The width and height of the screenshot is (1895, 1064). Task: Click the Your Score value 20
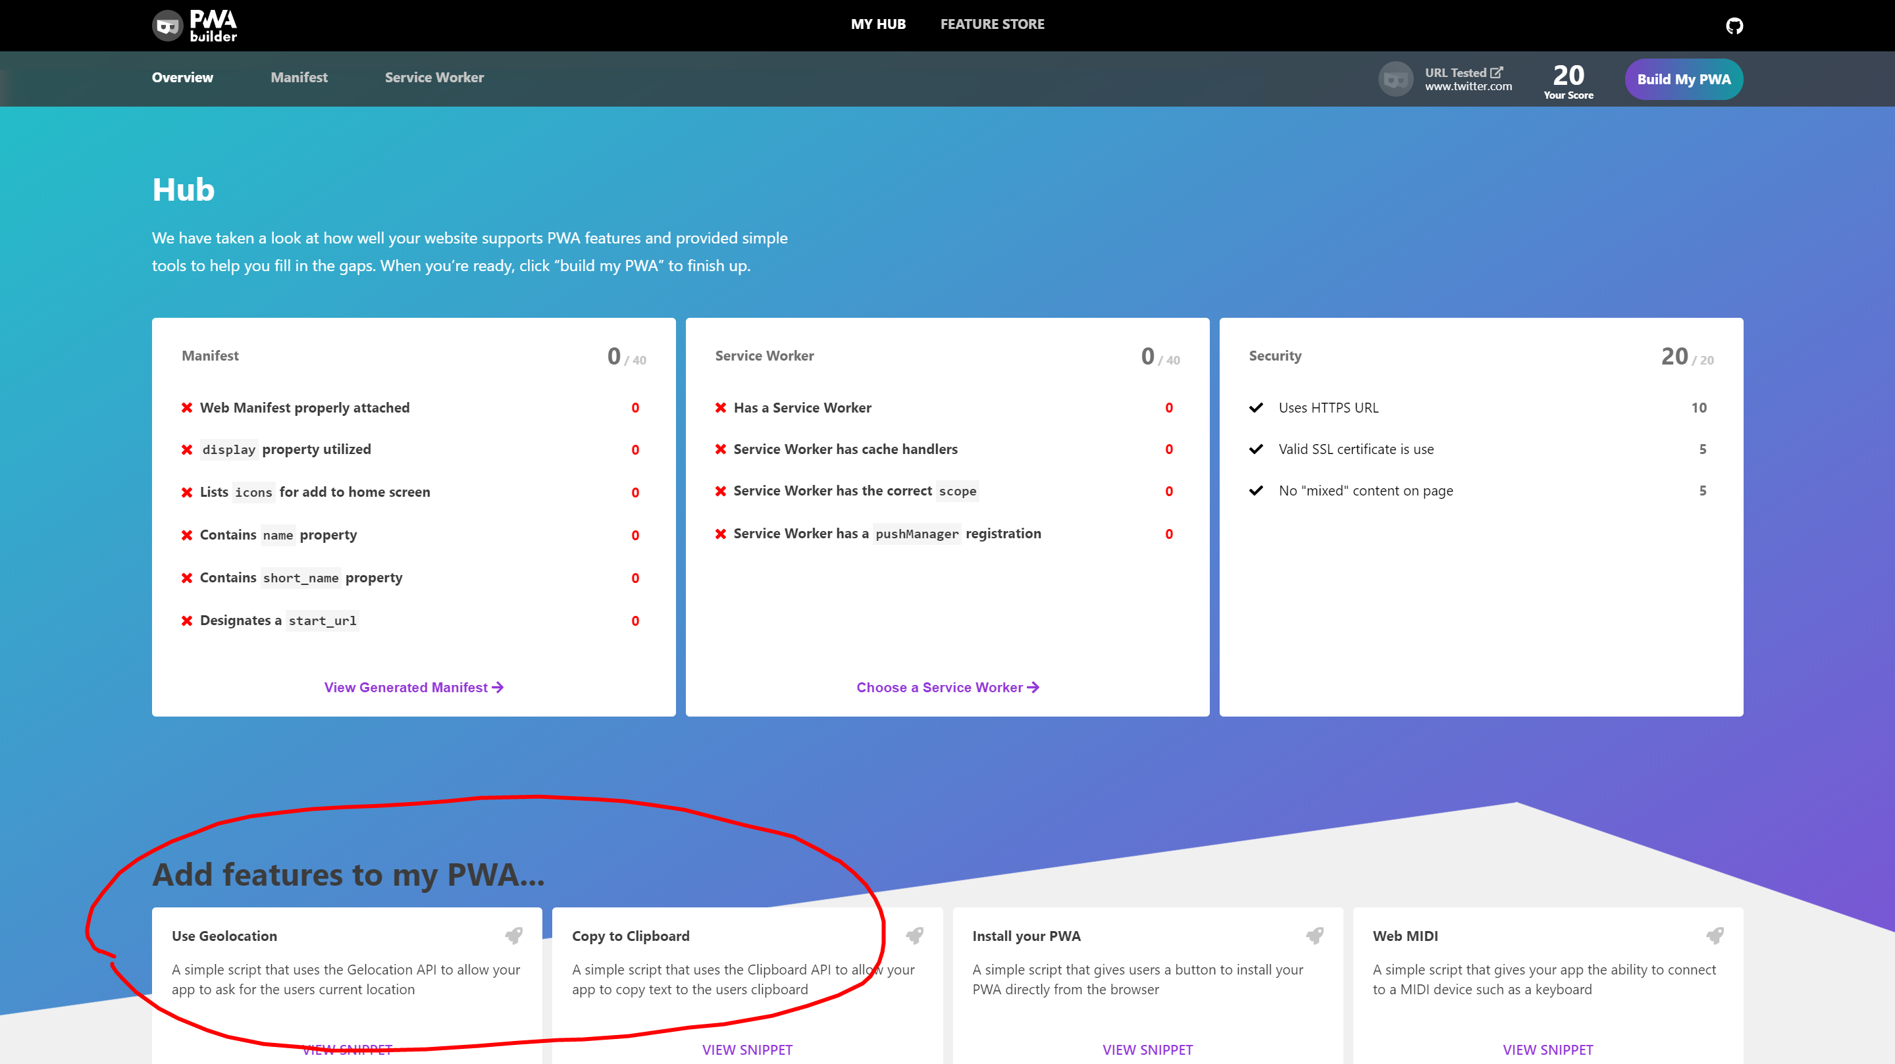[x=1569, y=75]
